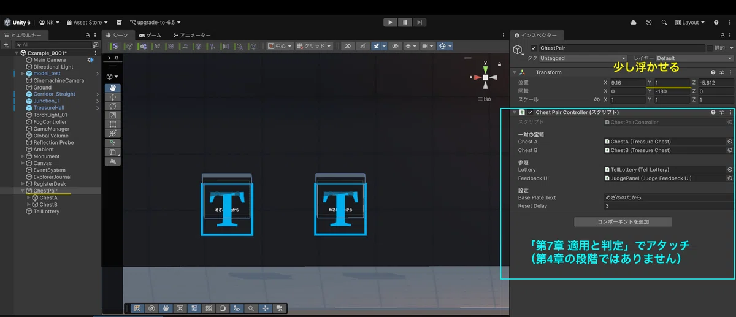Viewport: 736px width, 317px height.
Task: Switch to the Game (ゲーム) tab
Action: point(150,36)
